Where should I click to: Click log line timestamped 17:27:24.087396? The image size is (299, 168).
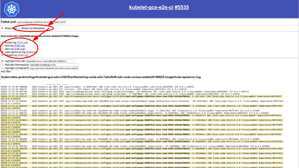tap(136, 146)
